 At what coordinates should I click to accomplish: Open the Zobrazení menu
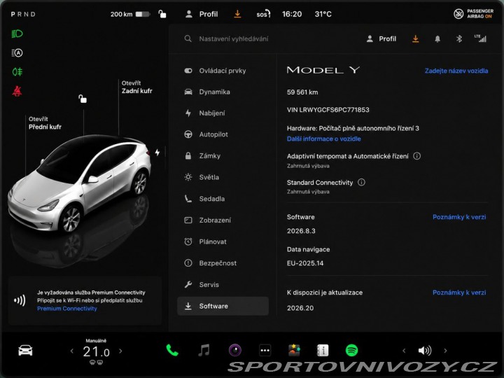point(223,220)
